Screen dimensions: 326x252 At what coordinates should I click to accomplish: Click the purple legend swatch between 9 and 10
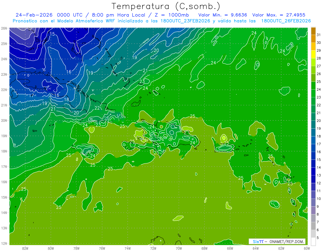pos(313,203)
